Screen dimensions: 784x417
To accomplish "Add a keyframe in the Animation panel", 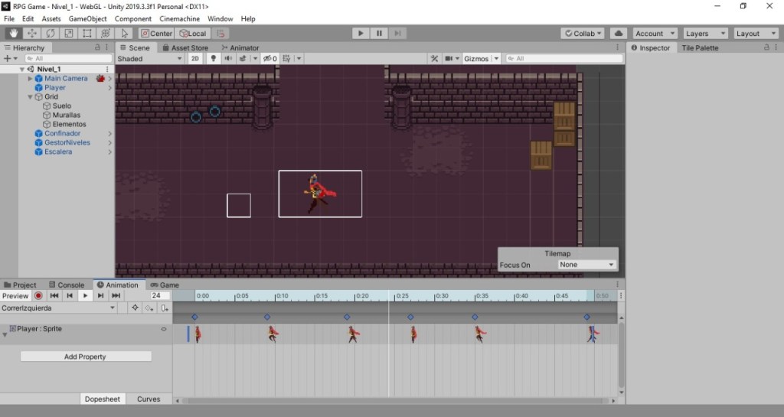I will pyautogui.click(x=149, y=308).
